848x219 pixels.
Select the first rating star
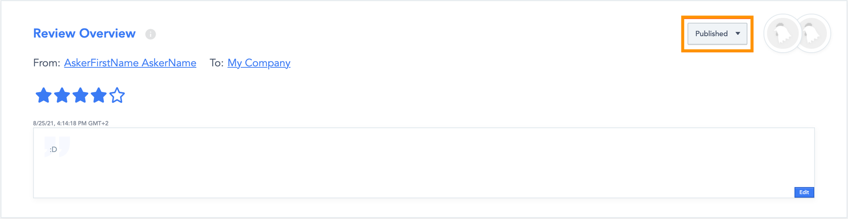click(43, 95)
